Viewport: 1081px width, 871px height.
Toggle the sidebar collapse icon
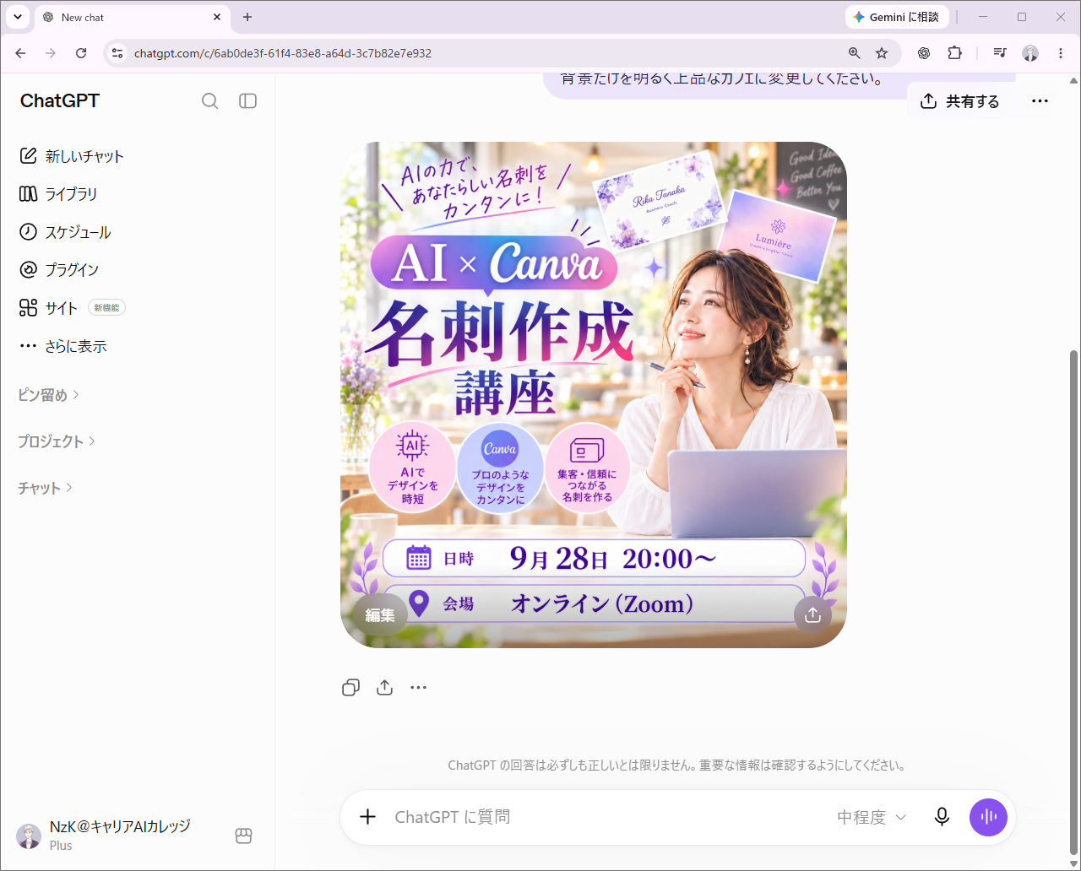pyautogui.click(x=247, y=101)
